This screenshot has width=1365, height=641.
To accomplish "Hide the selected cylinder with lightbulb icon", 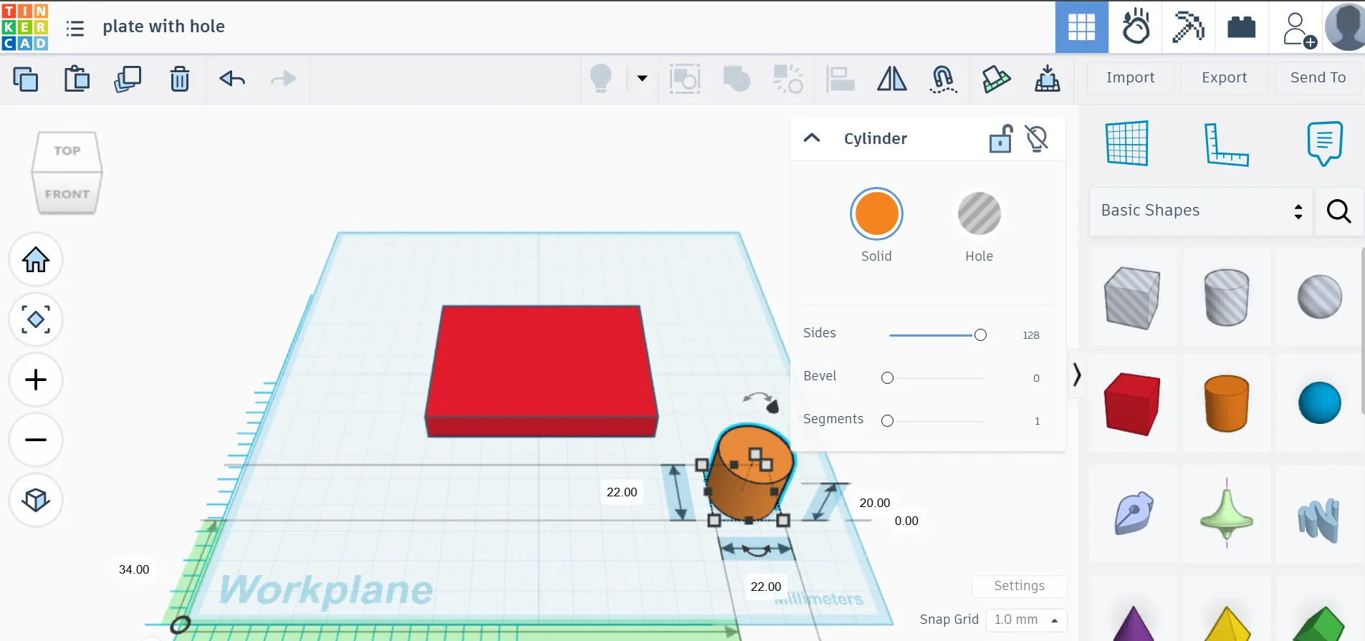I will click(1037, 139).
